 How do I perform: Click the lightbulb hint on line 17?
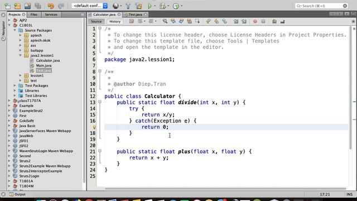[94, 127]
